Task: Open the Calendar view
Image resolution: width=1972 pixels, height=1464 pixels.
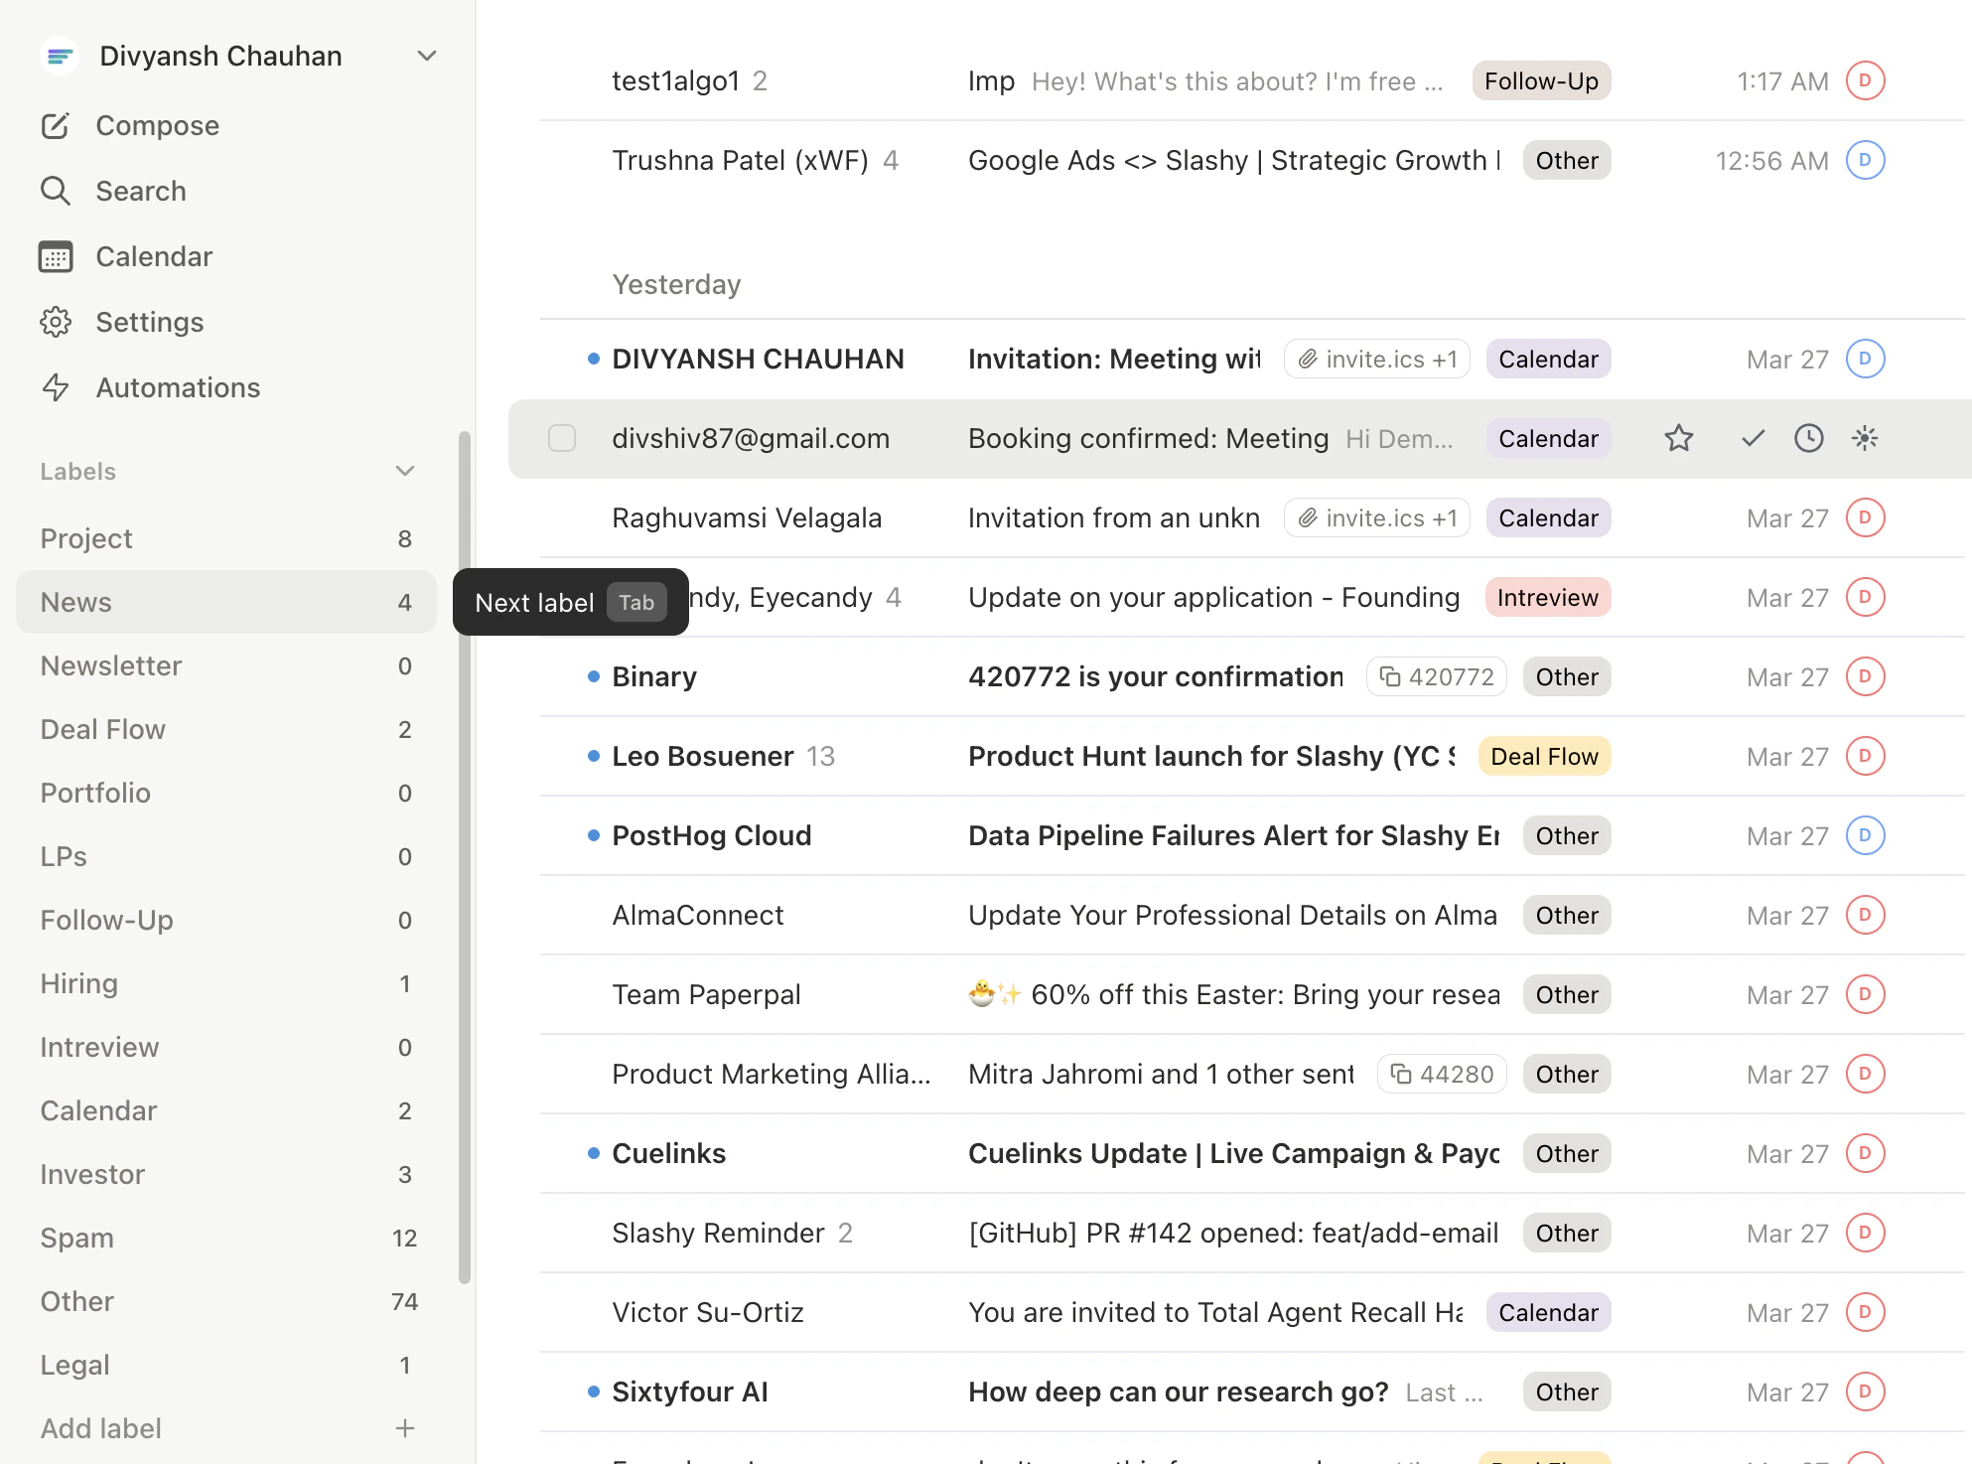Action: (x=154, y=256)
